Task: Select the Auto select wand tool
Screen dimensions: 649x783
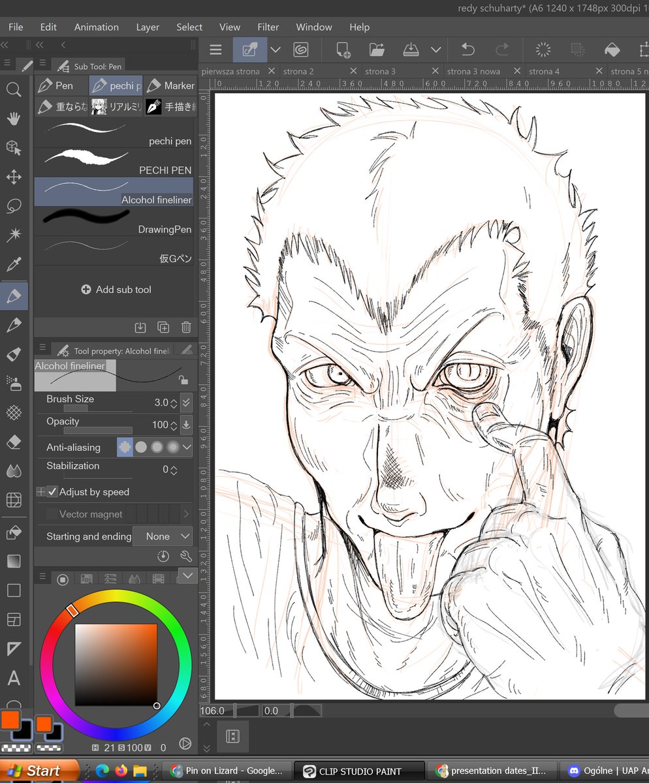Action: point(14,235)
